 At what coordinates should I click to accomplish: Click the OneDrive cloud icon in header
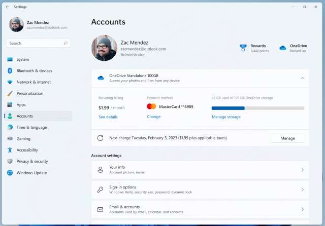[283, 48]
